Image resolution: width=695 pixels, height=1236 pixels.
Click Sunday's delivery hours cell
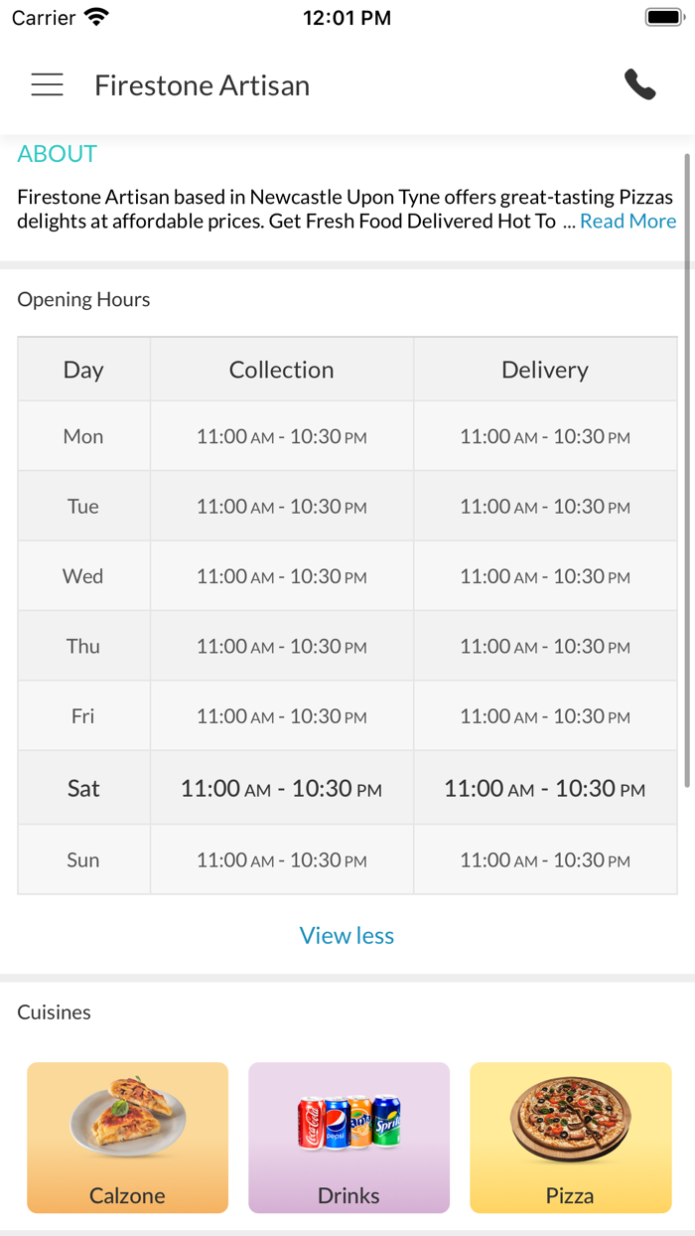click(545, 859)
